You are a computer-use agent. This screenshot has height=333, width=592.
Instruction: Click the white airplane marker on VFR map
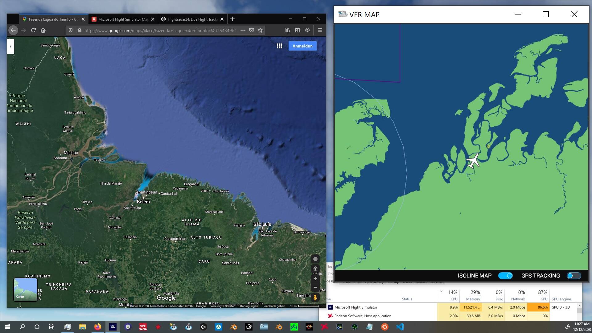[x=474, y=161]
